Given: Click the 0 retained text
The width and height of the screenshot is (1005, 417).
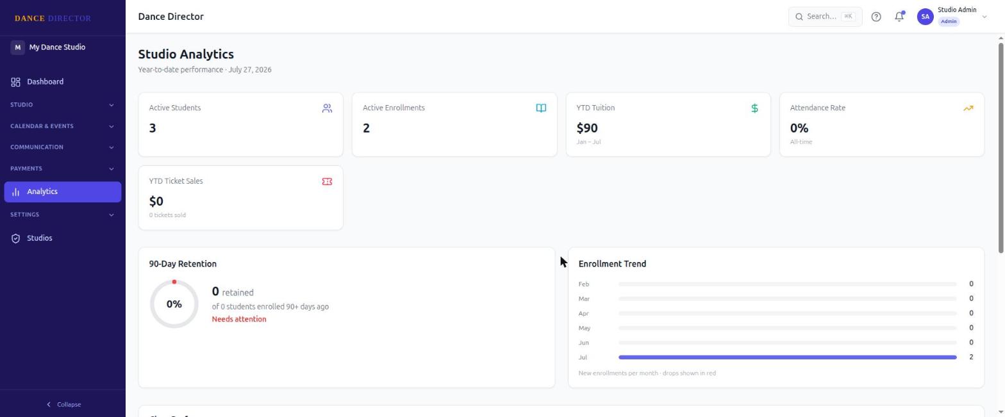Looking at the screenshot, I should click(233, 292).
